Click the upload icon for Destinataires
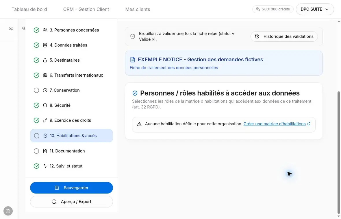 click(45, 60)
